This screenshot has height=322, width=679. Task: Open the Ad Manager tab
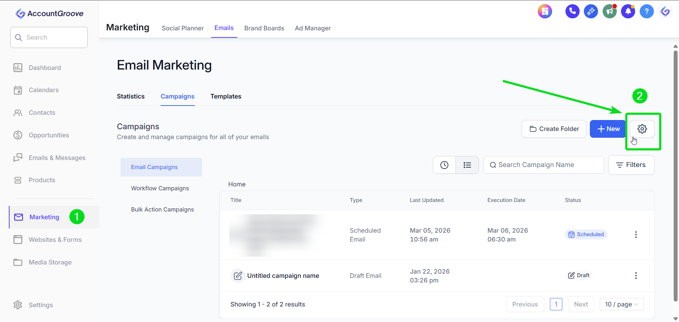pos(313,28)
